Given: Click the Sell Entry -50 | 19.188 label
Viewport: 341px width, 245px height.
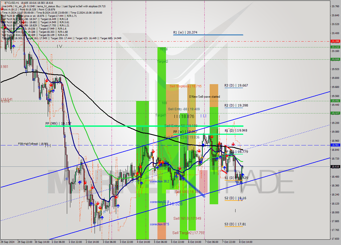Looking at the screenshot, I should tap(181, 126).
